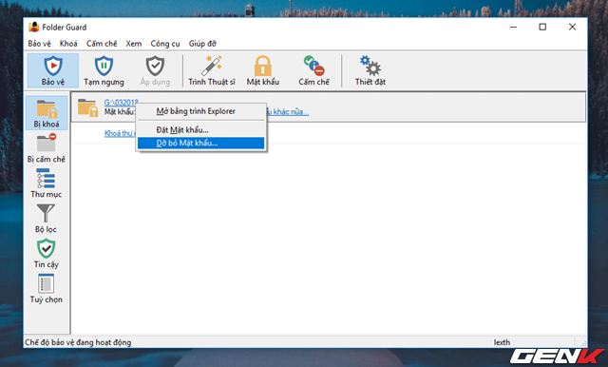Switch to the Thư mục tree view
608x367 pixels.
[x=47, y=183]
